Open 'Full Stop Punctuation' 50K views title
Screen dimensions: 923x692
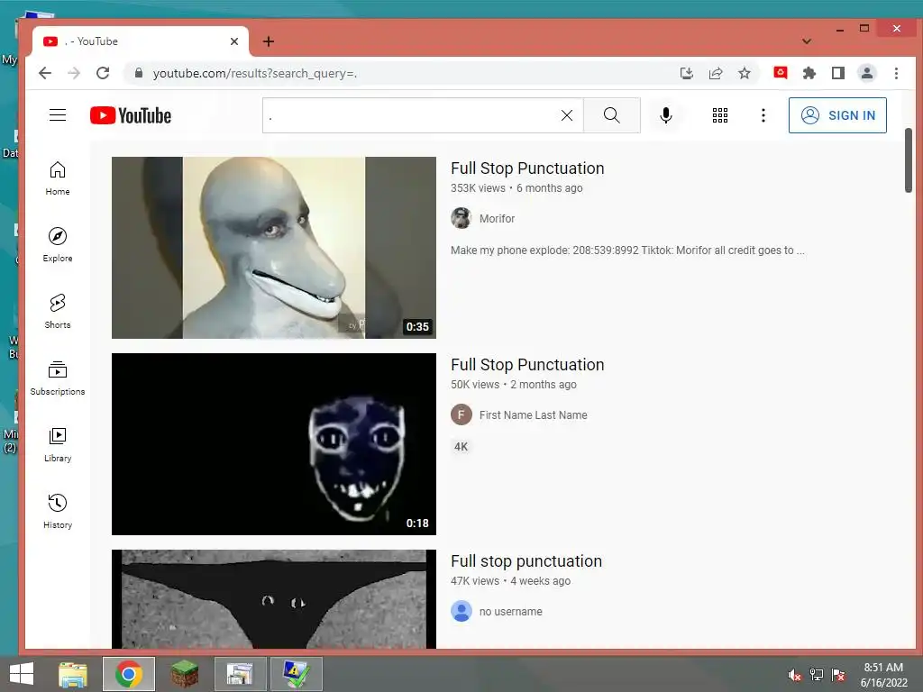tap(527, 365)
